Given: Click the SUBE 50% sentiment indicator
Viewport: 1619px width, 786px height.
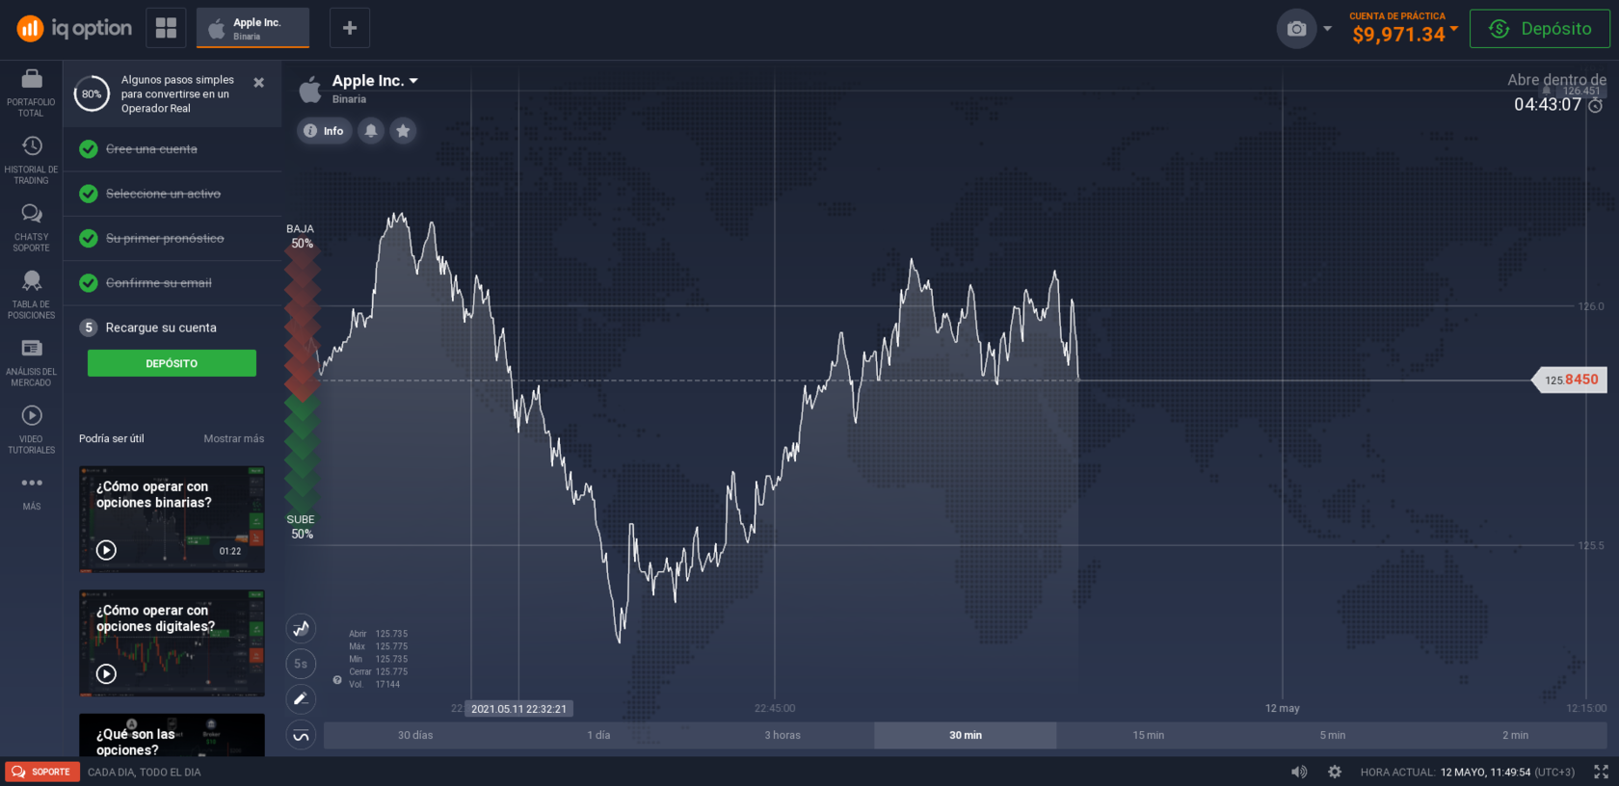Looking at the screenshot, I should [301, 527].
